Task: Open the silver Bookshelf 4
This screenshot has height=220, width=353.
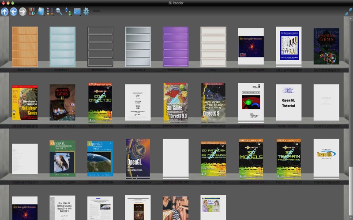Action: [x=138, y=47]
